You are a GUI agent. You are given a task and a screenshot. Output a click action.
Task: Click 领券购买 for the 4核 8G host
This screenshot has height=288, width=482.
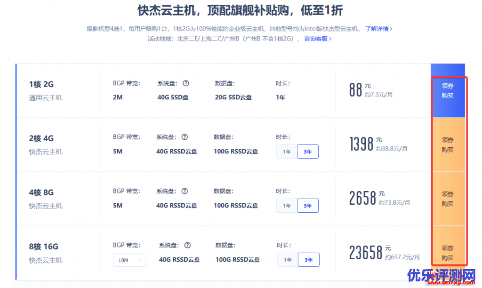(448, 199)
